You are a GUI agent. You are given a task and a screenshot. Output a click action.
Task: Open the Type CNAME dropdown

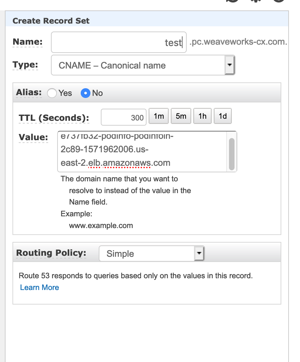143,65
